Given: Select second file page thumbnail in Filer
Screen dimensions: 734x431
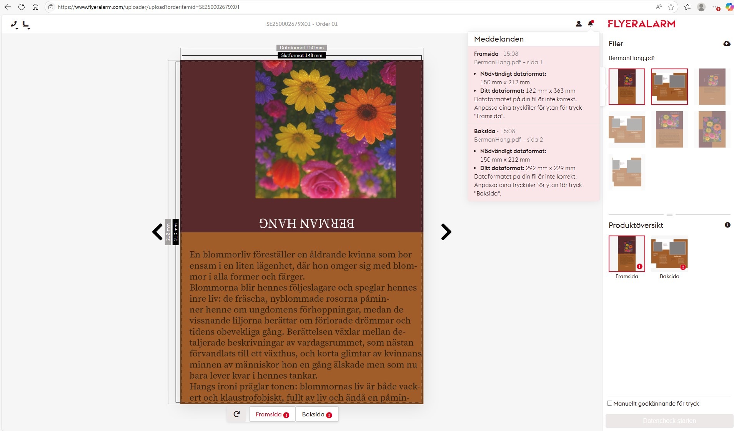Looking at the screenshot, I should [669, 87].
